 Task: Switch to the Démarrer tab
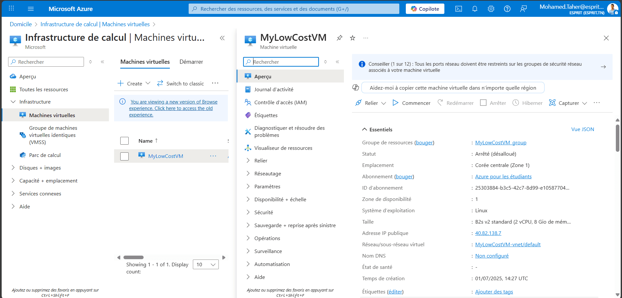coord(191,62)
